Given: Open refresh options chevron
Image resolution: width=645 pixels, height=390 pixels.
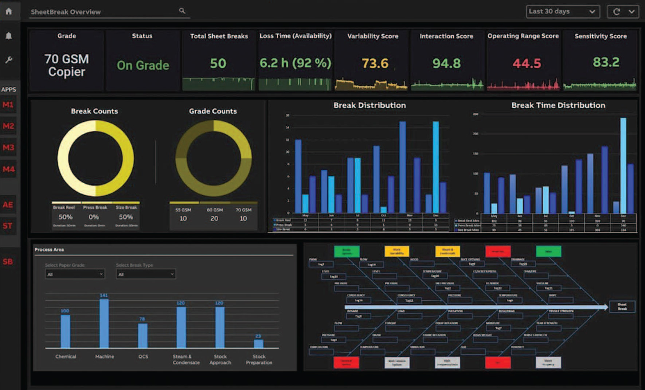Looking at the screenshot, I should 632,12.
